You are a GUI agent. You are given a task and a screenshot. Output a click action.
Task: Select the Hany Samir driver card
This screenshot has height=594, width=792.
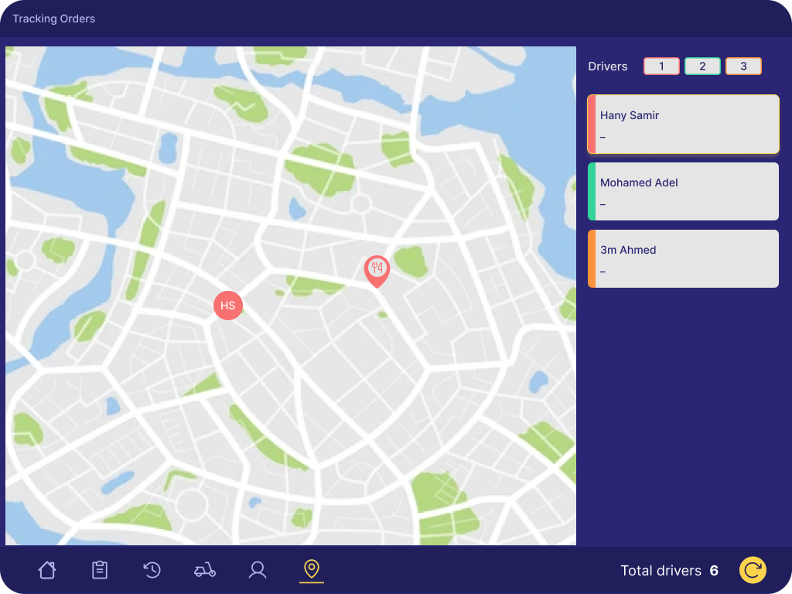point(685,125)
